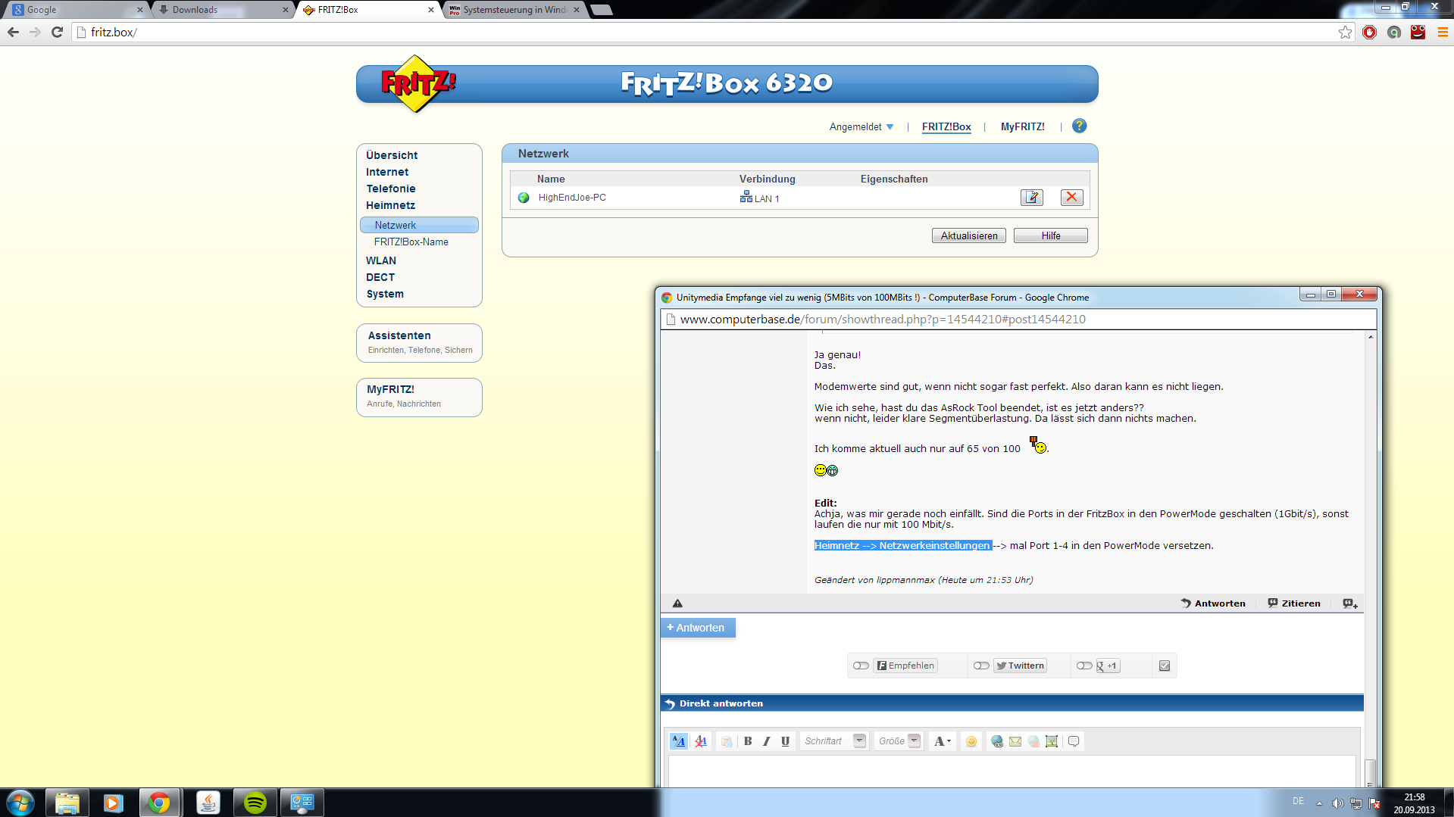The width and height of the screenshot is (1454, 817).
Task: Bookmark this page with the star icon
Action: click(1345, 33)
